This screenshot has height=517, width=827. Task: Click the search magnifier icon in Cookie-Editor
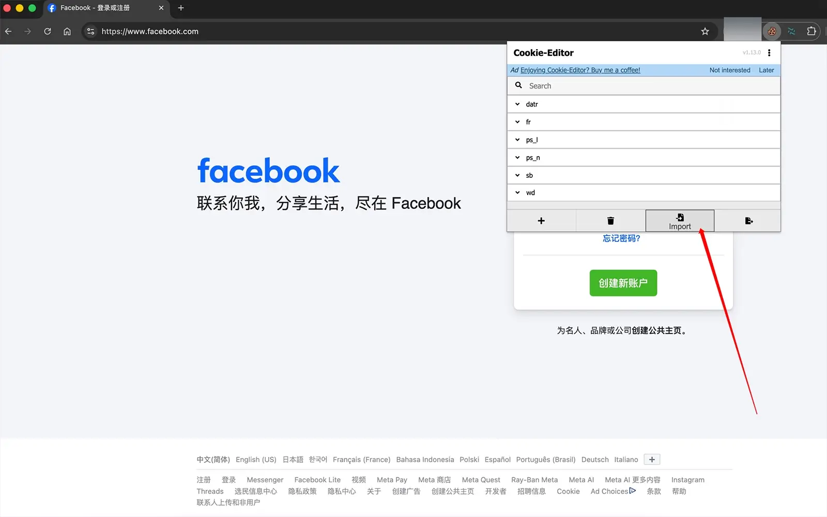click(518, 85)
